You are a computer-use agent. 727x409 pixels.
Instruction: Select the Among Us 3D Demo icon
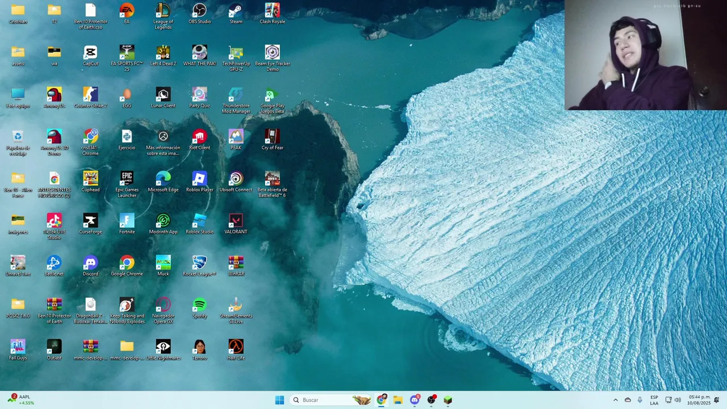coord(54,142)
